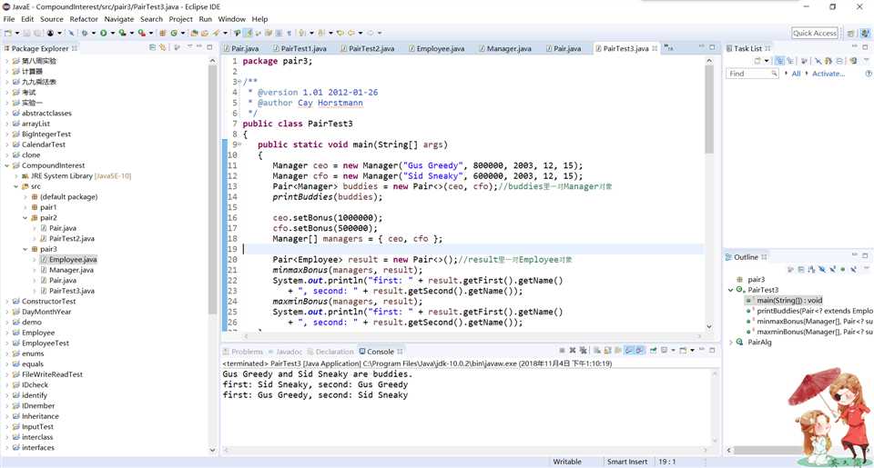
Task: Expand the pair1 package node
Action: 25,207
